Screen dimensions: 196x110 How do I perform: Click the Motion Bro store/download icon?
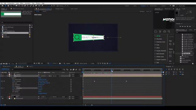(x=164, y=31)
